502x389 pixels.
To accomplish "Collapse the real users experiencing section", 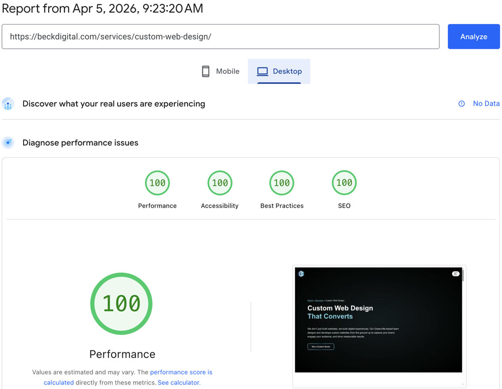I will coord(114,104).
